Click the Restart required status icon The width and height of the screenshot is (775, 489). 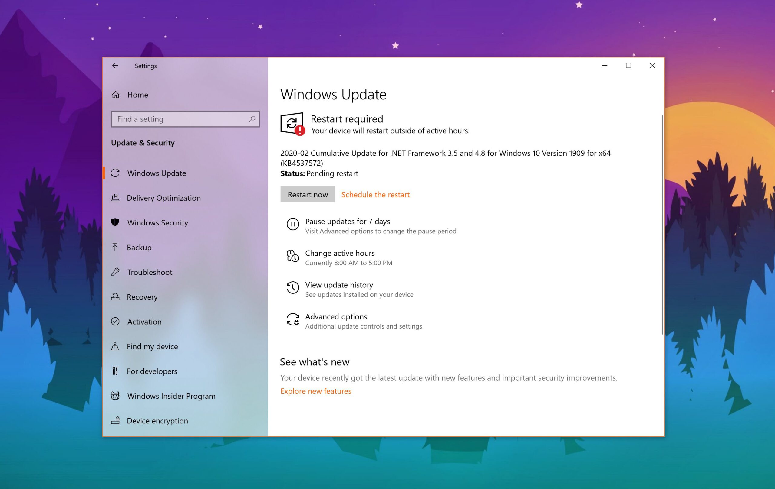coord(292,124)
